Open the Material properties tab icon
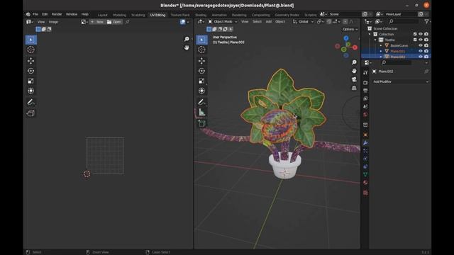This screenshot has height=255, width=454. click(365, 183)
